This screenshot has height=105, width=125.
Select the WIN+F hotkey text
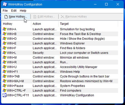click(x=11, y=48)
